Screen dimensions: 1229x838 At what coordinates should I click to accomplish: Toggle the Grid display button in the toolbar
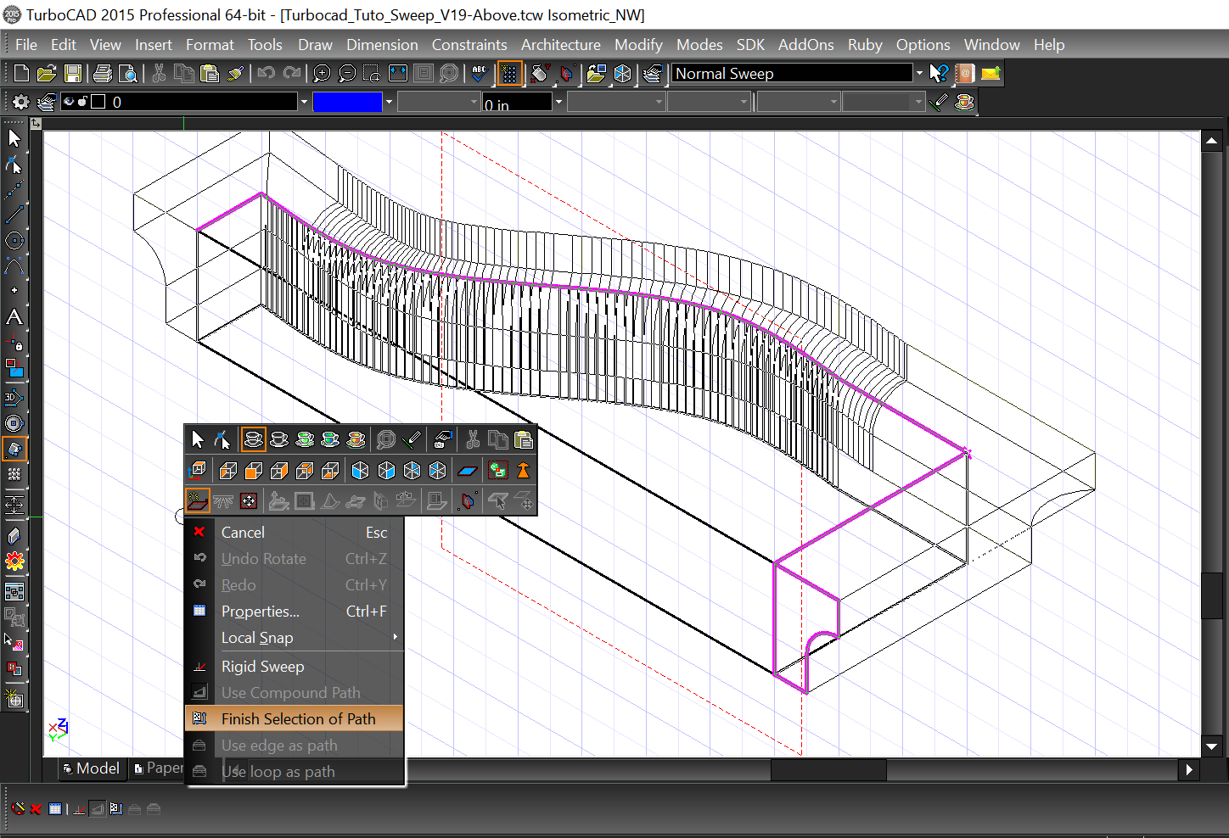point(509,73)
